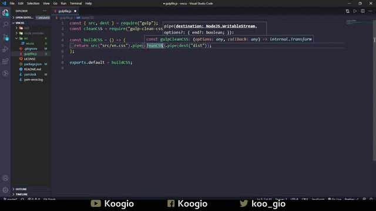
Task: Open the Go menu
Action: click(55, 4)
